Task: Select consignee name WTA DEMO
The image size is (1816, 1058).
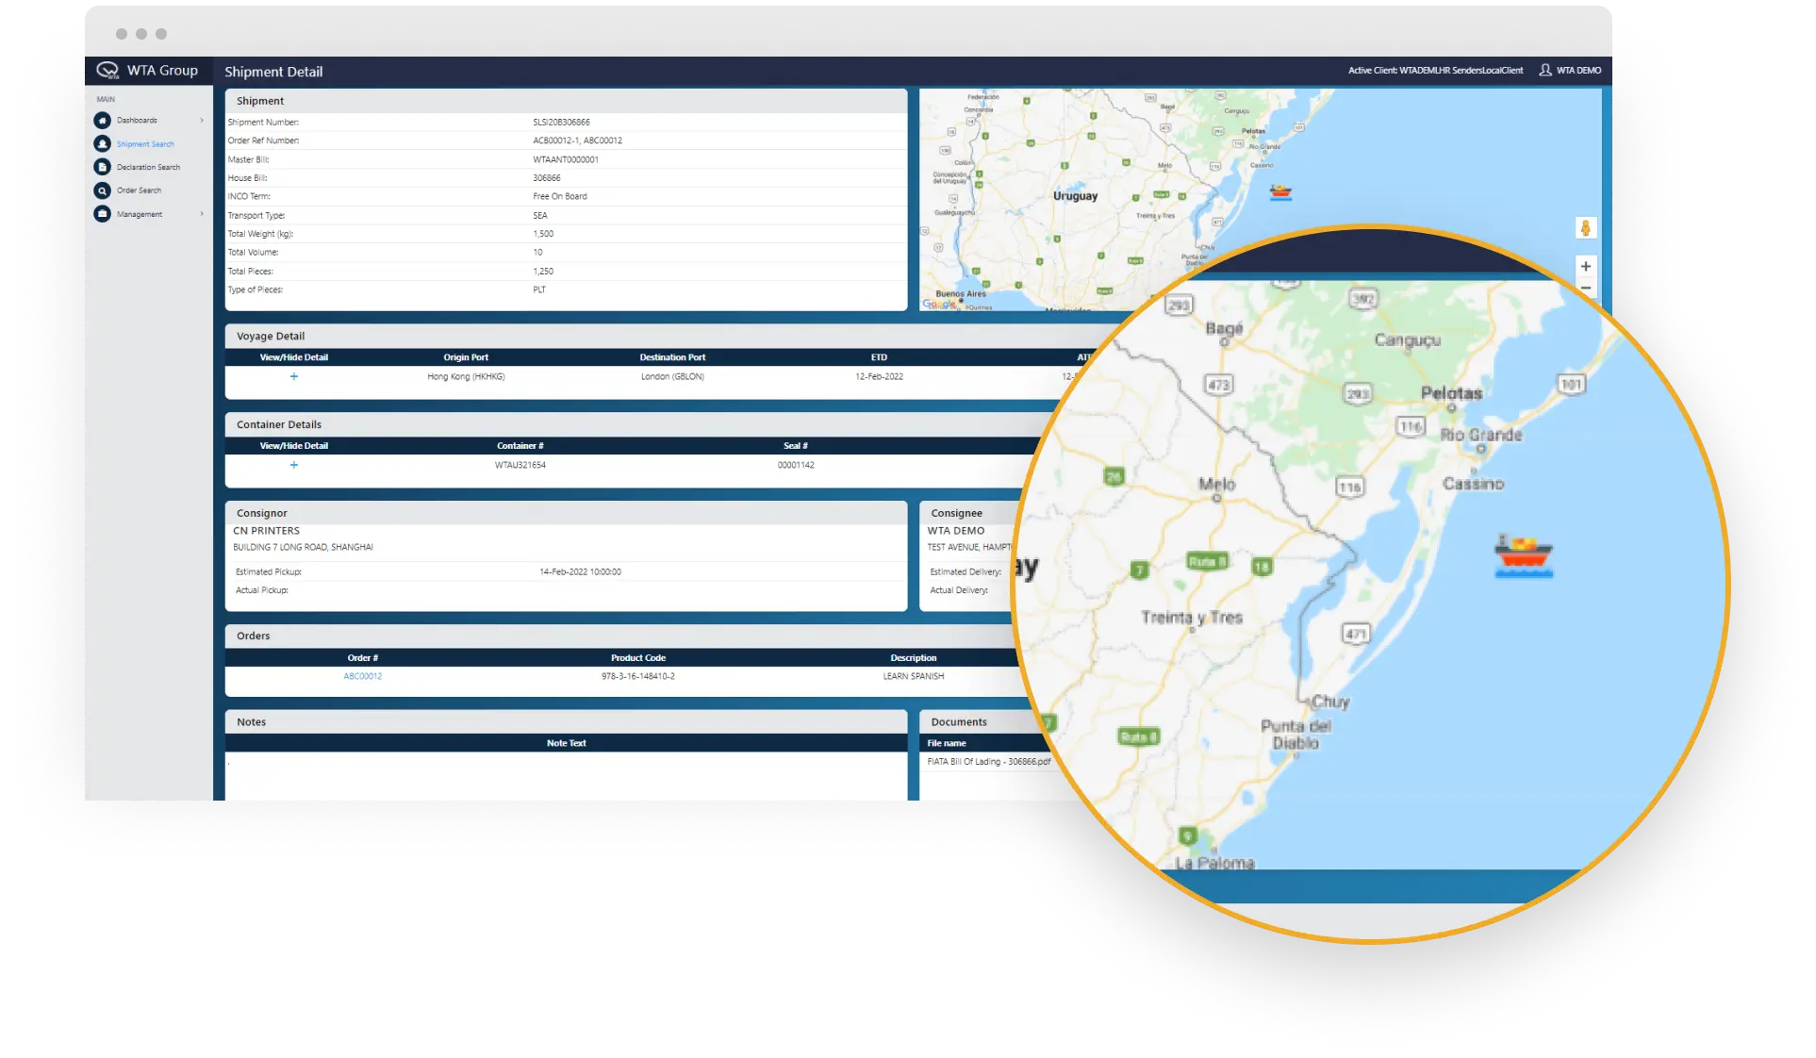Action: click(x=955, y=531)
